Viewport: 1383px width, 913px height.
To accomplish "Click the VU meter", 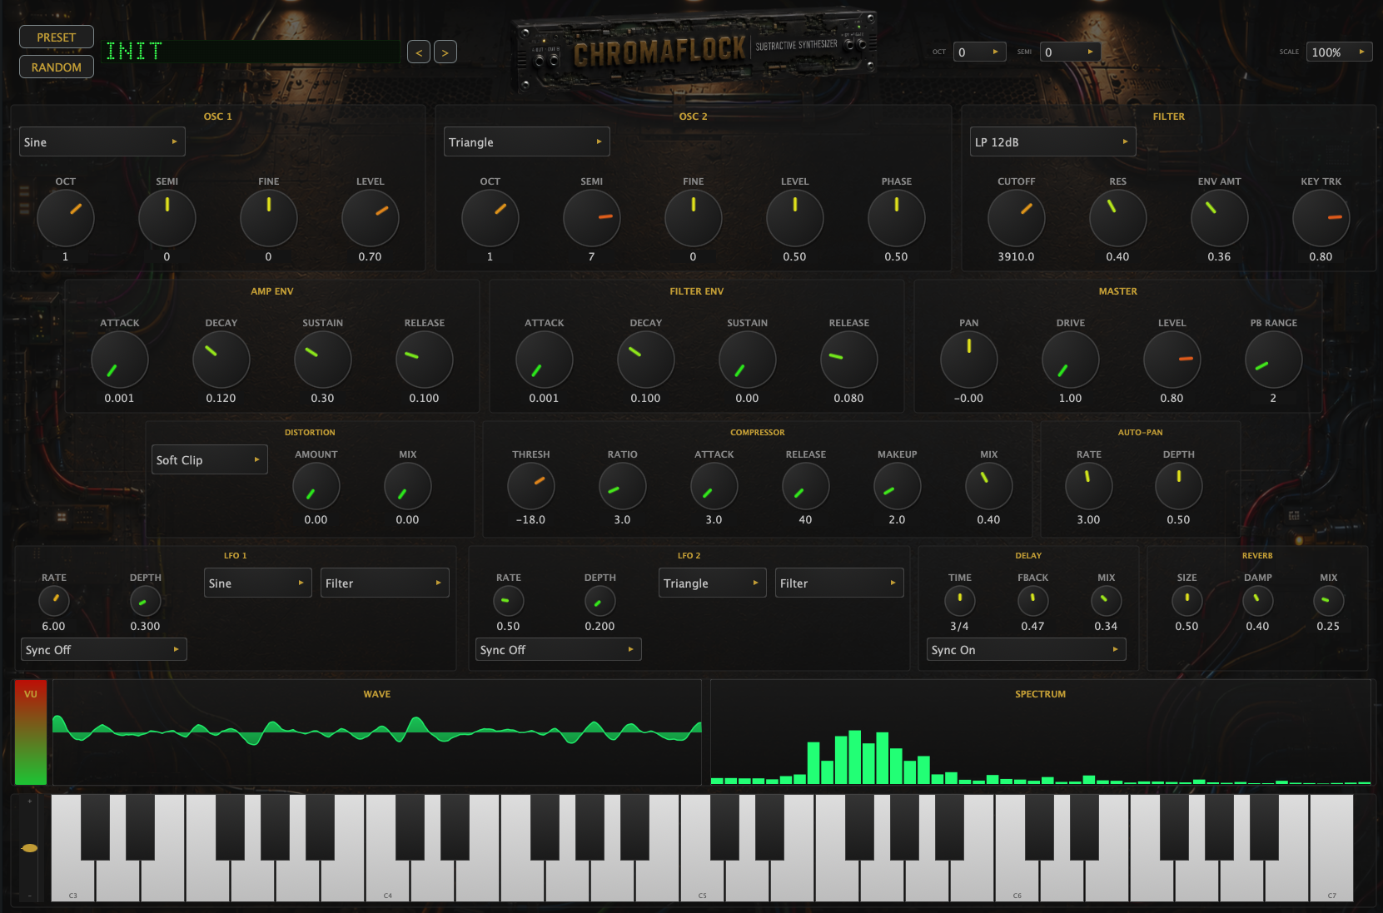I will pos(31,732).
